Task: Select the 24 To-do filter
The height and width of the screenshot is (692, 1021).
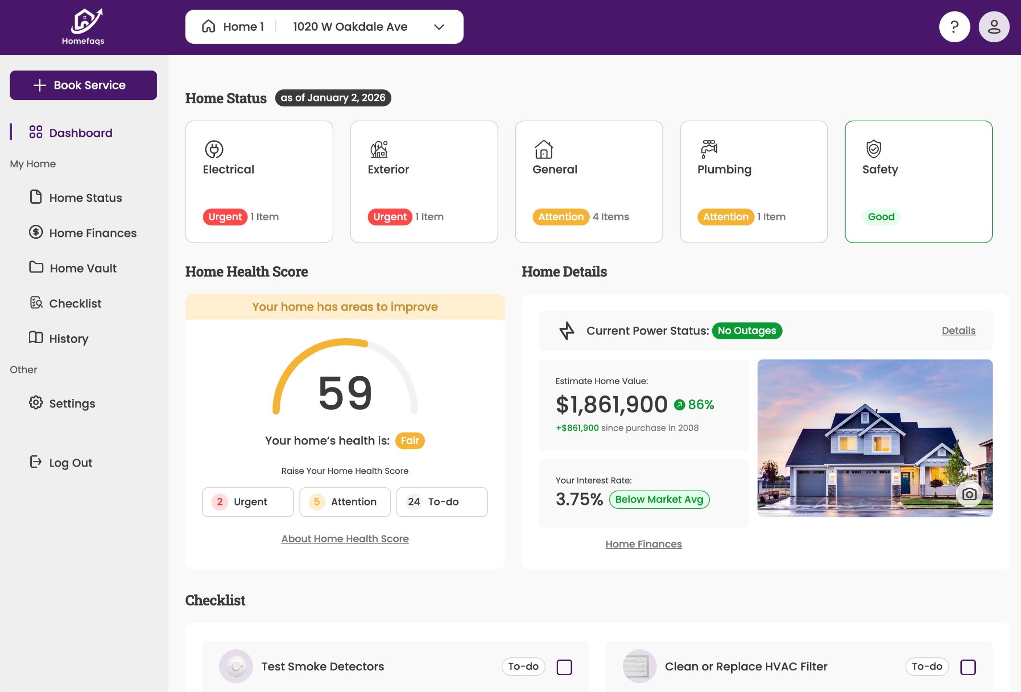Action: pos(442,502)
